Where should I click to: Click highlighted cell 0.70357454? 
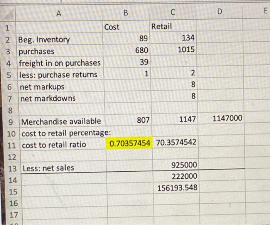(x=129, y=143)
